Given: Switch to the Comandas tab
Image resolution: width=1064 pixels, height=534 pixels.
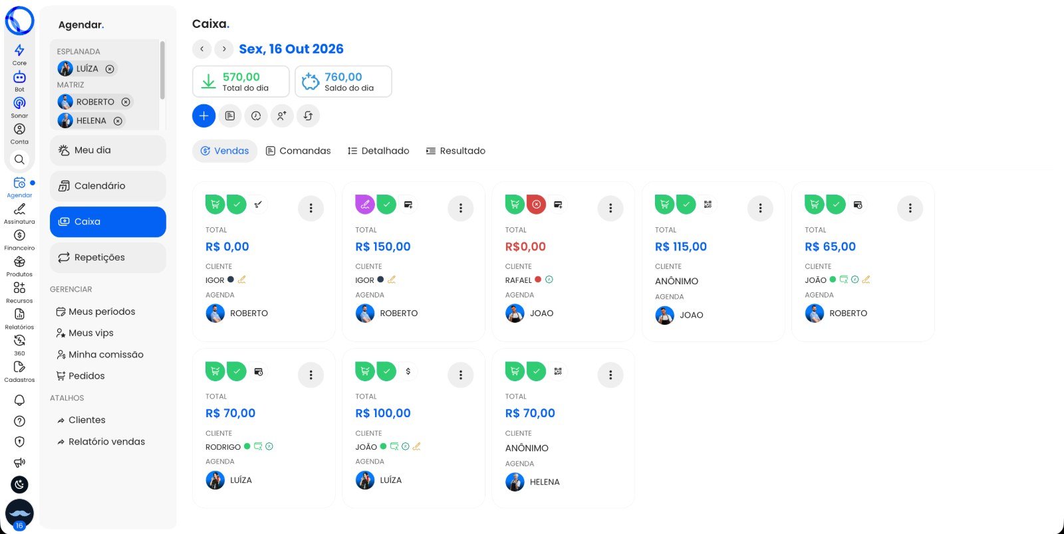Looking at the screenshot, I should pyautogui.click(x=298, y=151).
